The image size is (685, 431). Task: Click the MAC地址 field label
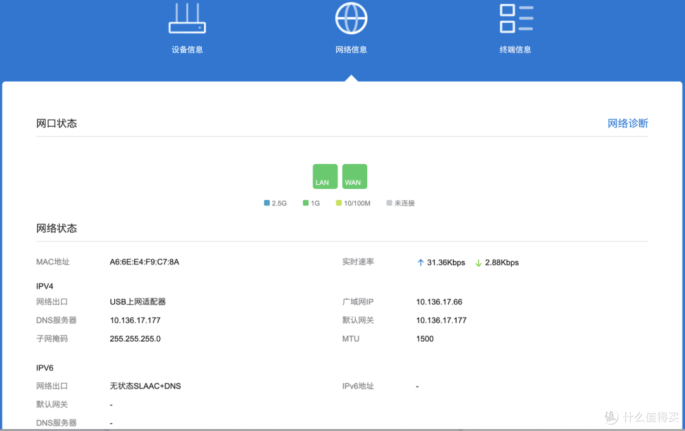(53, 262)
